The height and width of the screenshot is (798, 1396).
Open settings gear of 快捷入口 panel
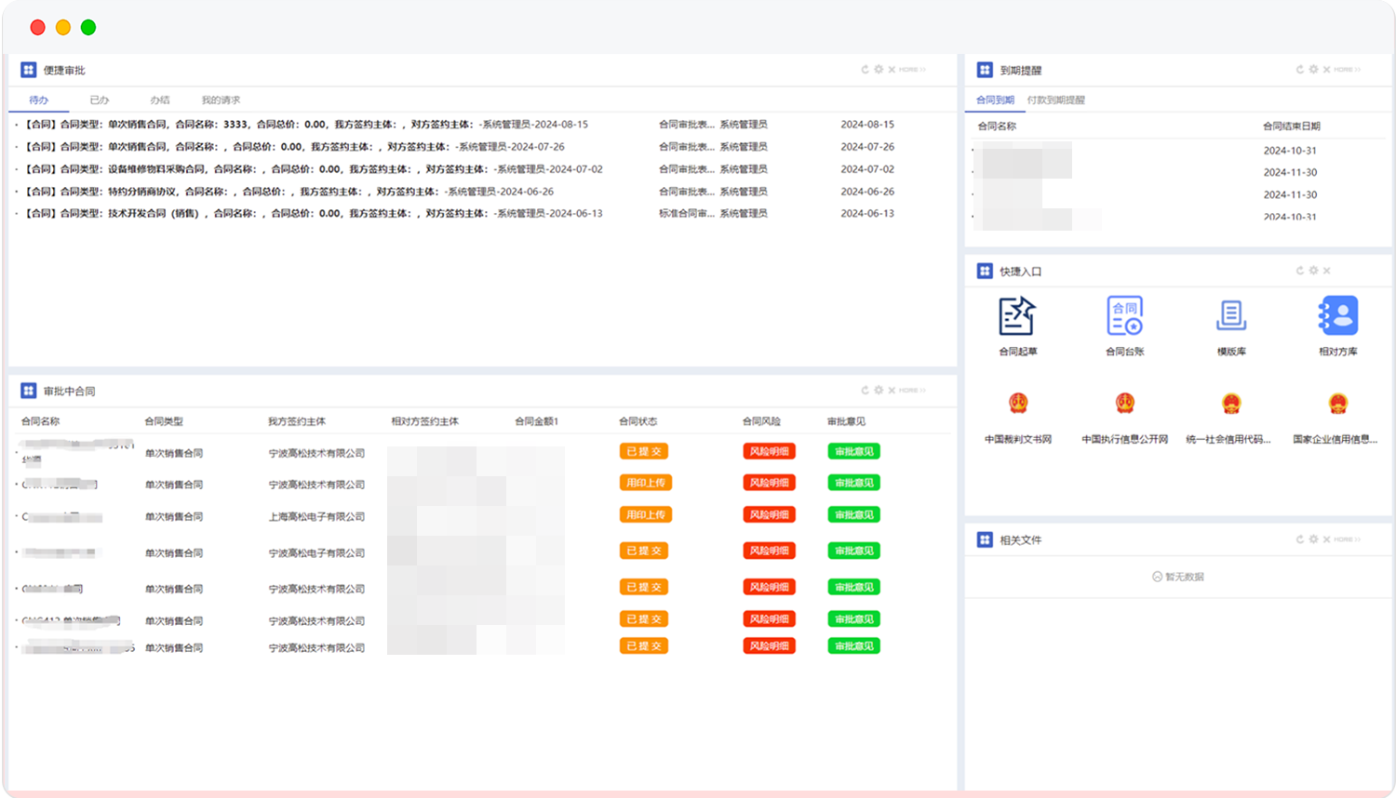(1313, 271)
